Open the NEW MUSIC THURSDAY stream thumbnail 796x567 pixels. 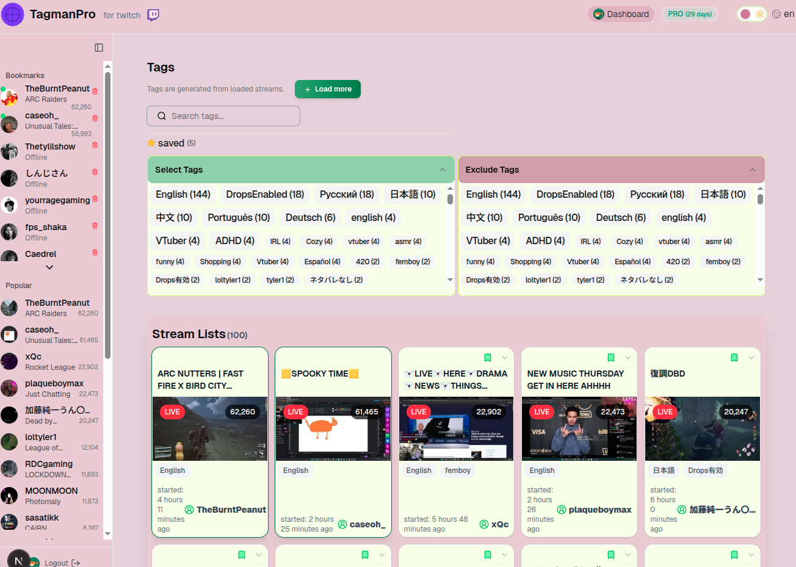click(579, 429)
